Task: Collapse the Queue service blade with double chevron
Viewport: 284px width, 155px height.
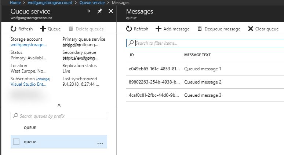Action: click(x=89, y=11)
